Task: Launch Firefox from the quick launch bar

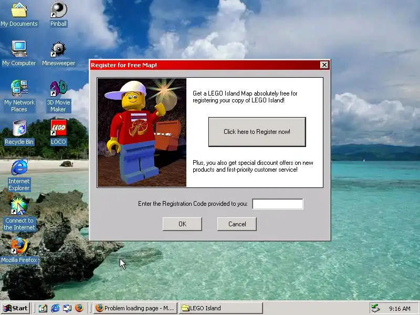Action: point(79,308)
